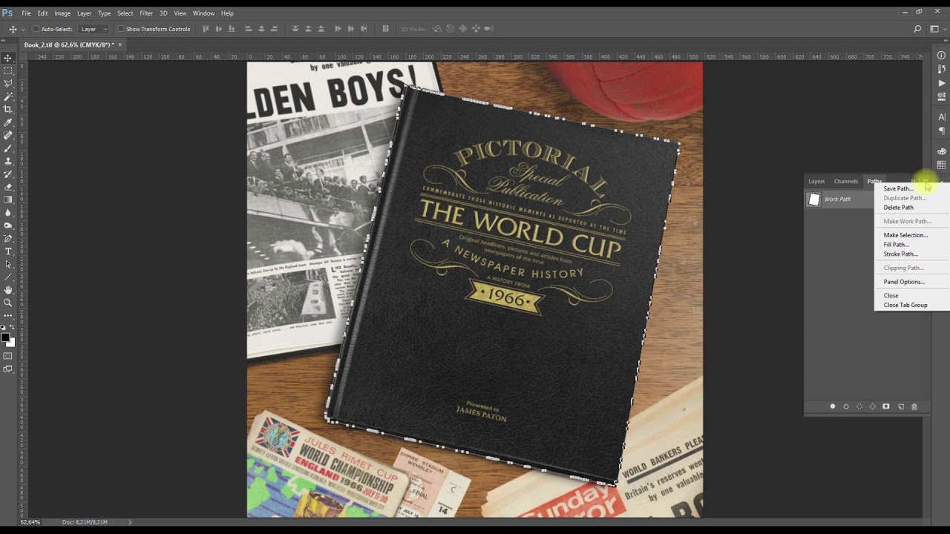Fill path with foreground color icon
The width and height of the screenshot is (950, 534).
pyautogui.click(x=833, y=406)
